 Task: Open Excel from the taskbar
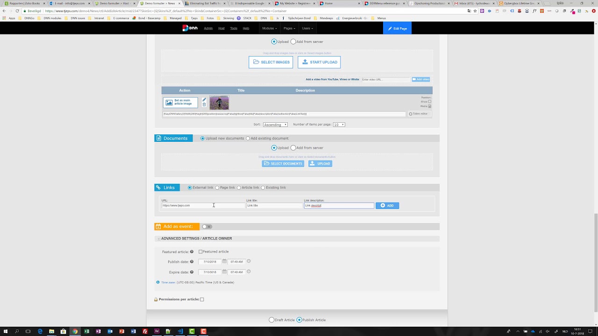click(86, 331)
